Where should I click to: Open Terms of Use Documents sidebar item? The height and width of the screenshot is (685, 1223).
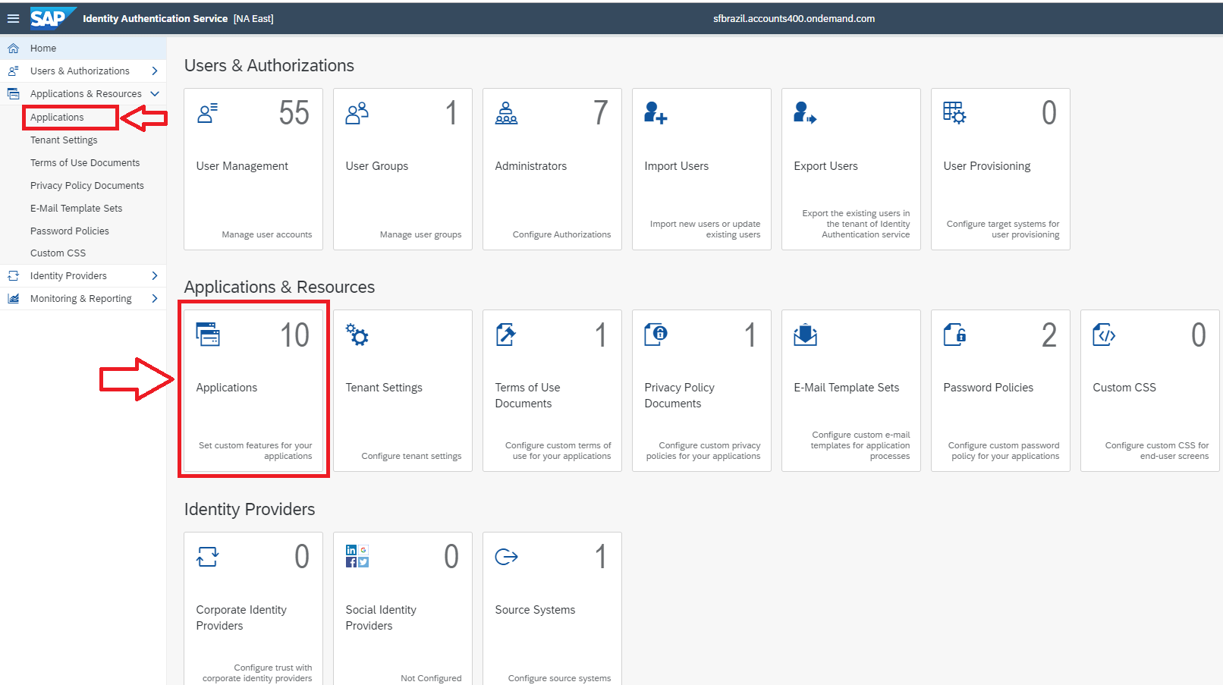click(85, 162)
